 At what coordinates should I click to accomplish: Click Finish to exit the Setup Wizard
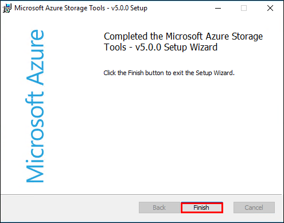[x=202, y=208]
